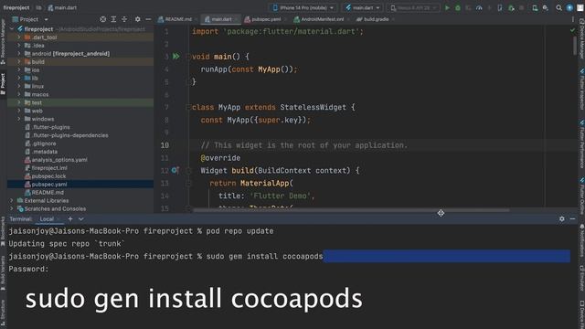
Task: Click line number 10 in gutter
Action: pos(165,145)
